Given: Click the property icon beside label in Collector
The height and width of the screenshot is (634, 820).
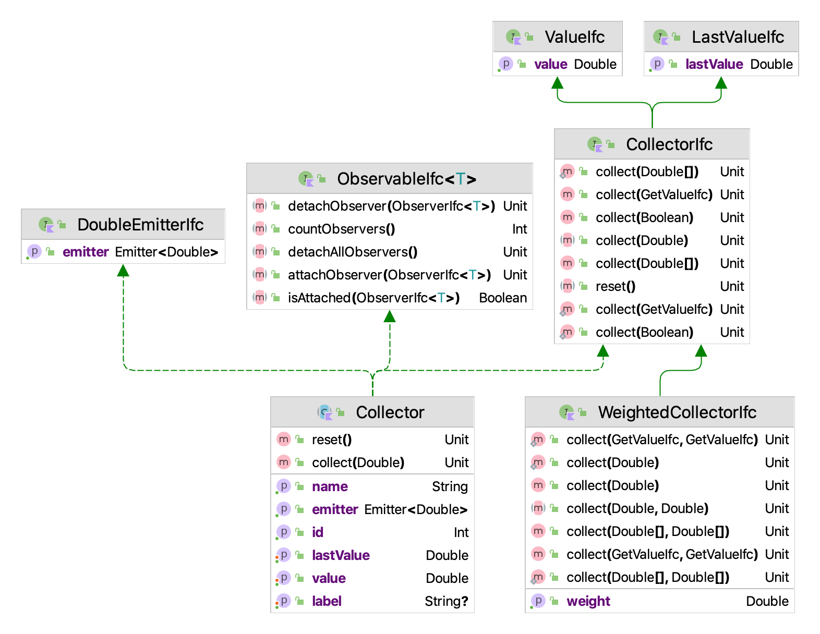Looking at the screenshot, I should 283,601.
